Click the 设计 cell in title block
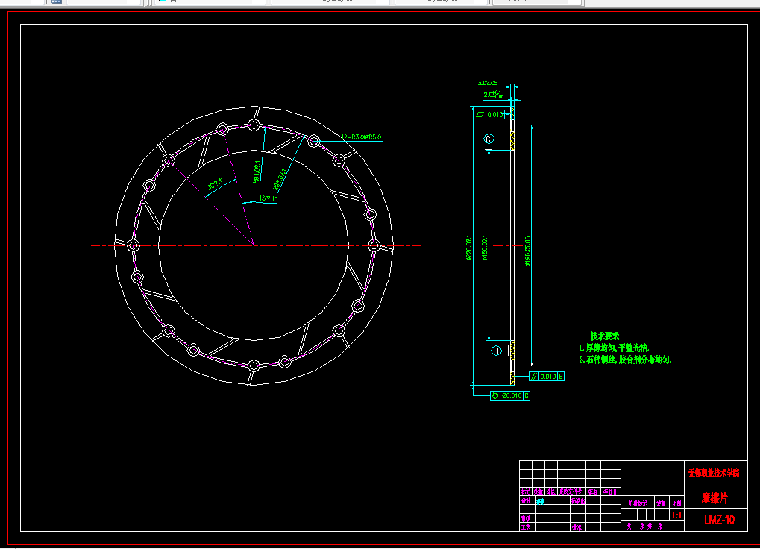This screenshot has height=549, width=760. (x=526, y=501)
